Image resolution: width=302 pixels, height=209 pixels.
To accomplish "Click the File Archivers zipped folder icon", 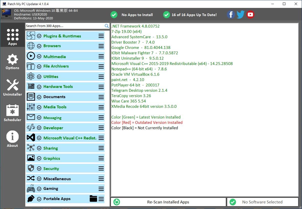I will 31,66.
